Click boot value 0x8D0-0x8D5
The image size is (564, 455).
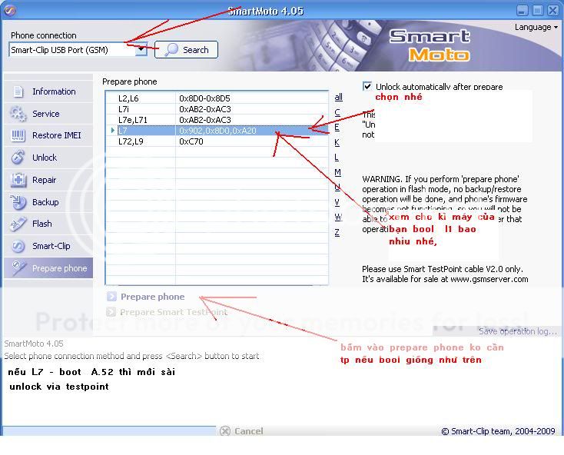[x=204, y=98]
